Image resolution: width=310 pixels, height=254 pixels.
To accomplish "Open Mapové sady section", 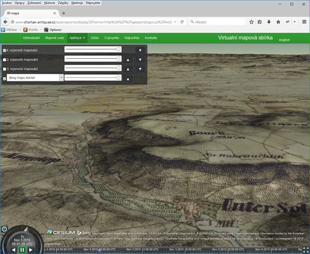I will (54, 38).
